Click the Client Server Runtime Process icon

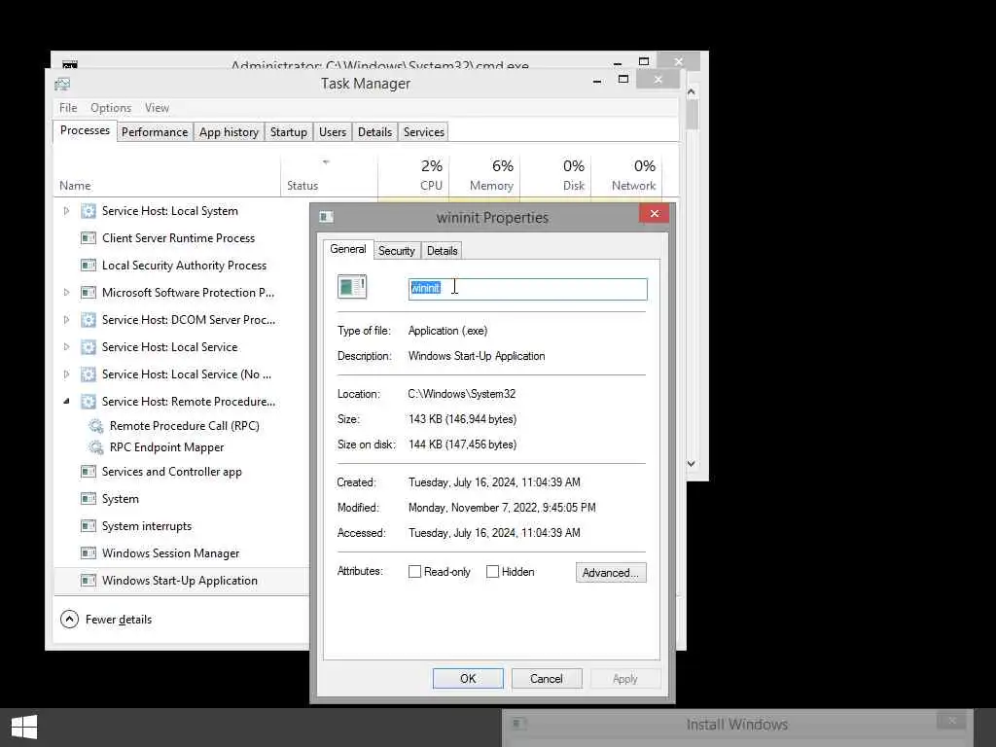coord(89,238)
